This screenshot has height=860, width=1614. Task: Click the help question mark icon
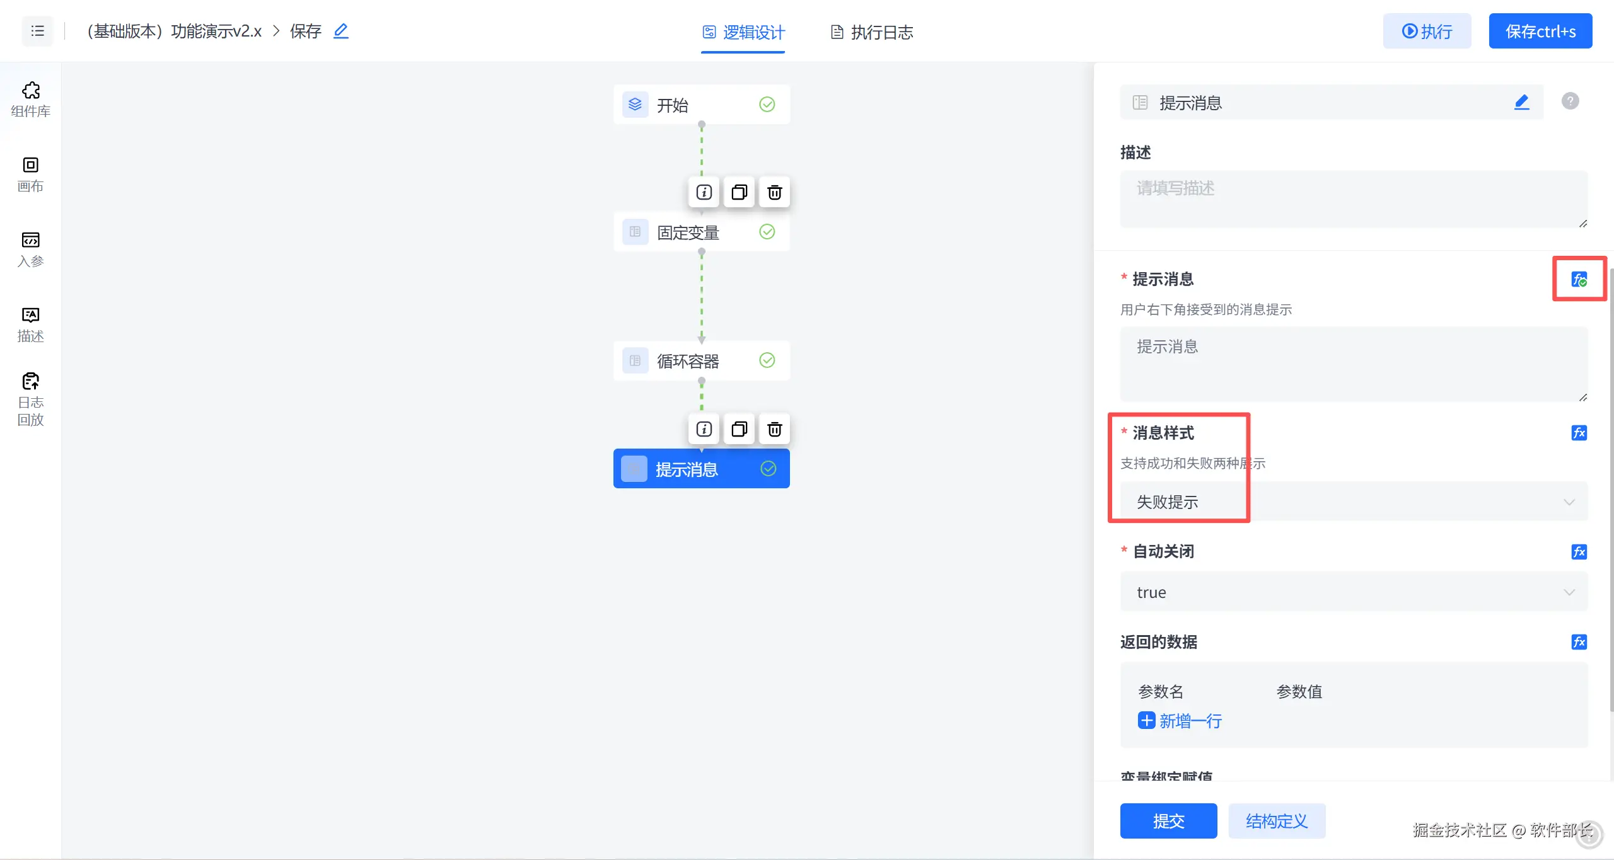click(x=1570, y=101)
